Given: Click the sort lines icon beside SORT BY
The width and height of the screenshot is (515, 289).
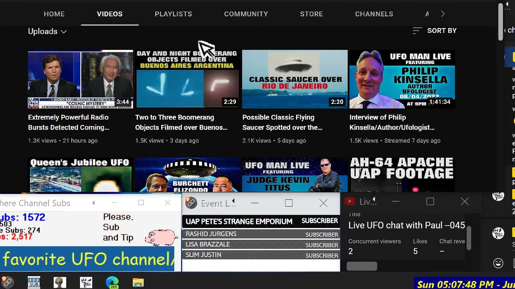Looking at the screenshot, I should [417, 31].
